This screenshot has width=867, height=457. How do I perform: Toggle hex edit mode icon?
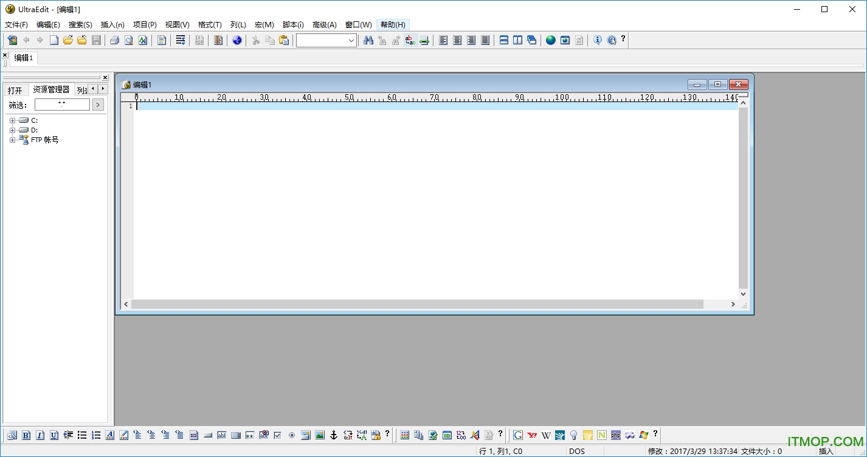click(199, 40)
